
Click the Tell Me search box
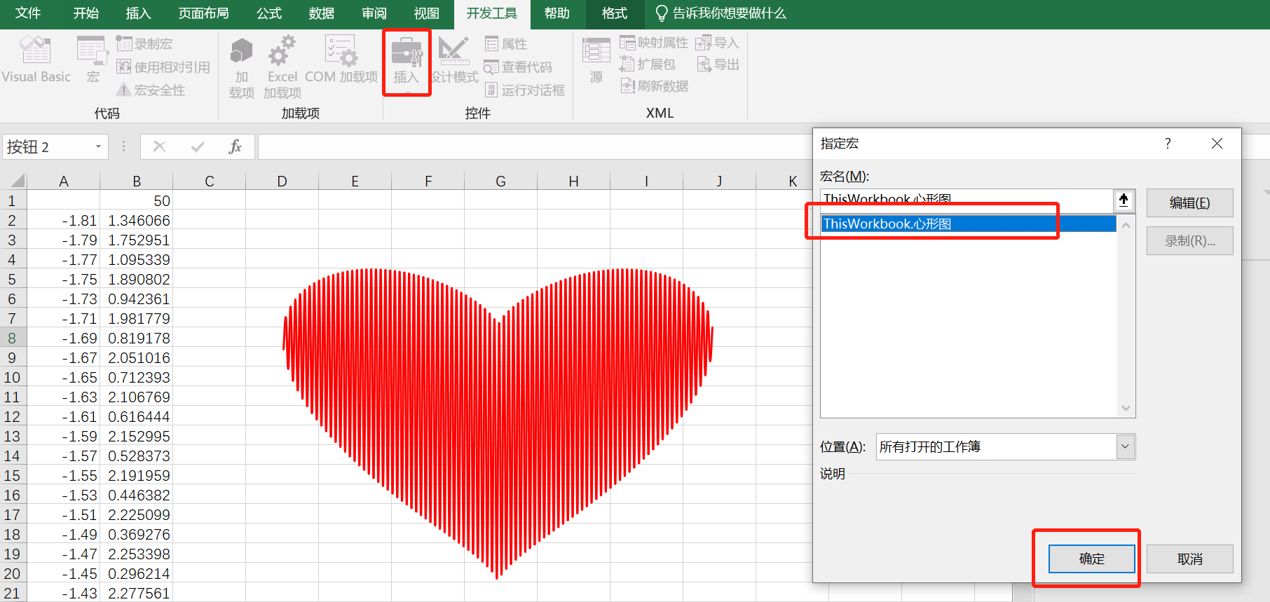pyautogui.click(x=721, y=13)
